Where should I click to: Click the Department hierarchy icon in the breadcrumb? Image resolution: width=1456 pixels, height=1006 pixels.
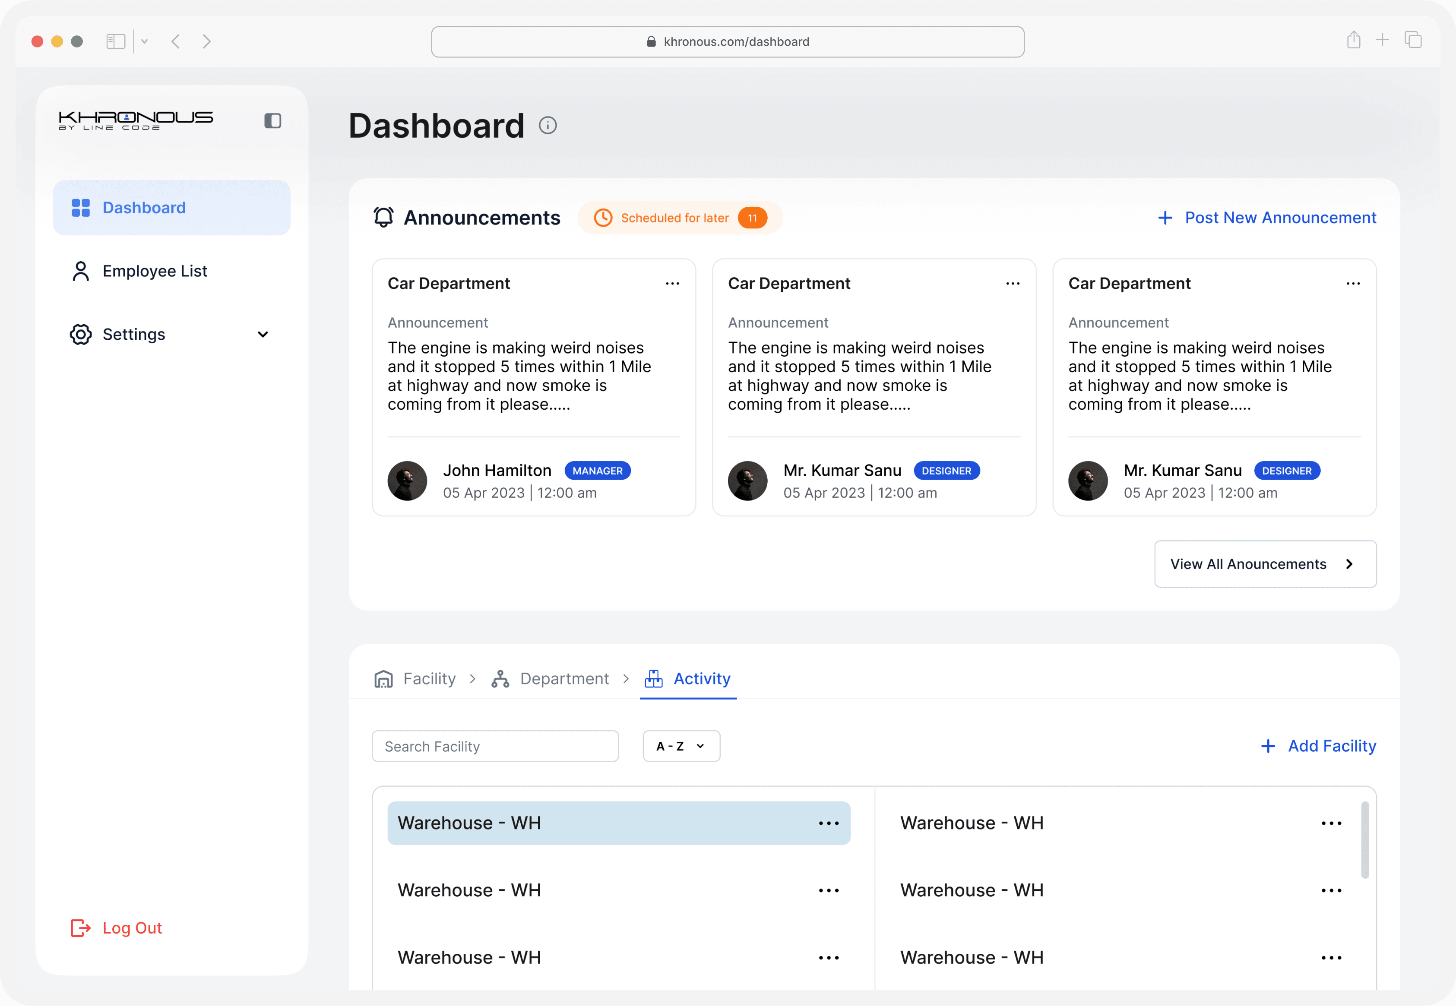click(500, 678)
